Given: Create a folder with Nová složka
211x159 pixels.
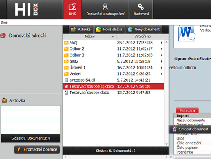Looking at the screenshot, I should click(109, 29).
